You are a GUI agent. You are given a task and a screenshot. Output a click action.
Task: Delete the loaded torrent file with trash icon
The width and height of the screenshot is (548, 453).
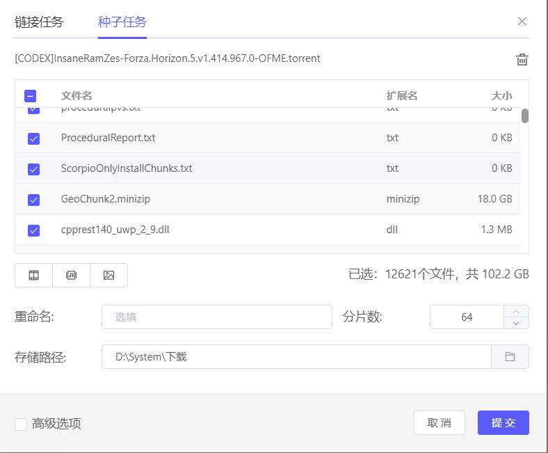click(522, 59)
